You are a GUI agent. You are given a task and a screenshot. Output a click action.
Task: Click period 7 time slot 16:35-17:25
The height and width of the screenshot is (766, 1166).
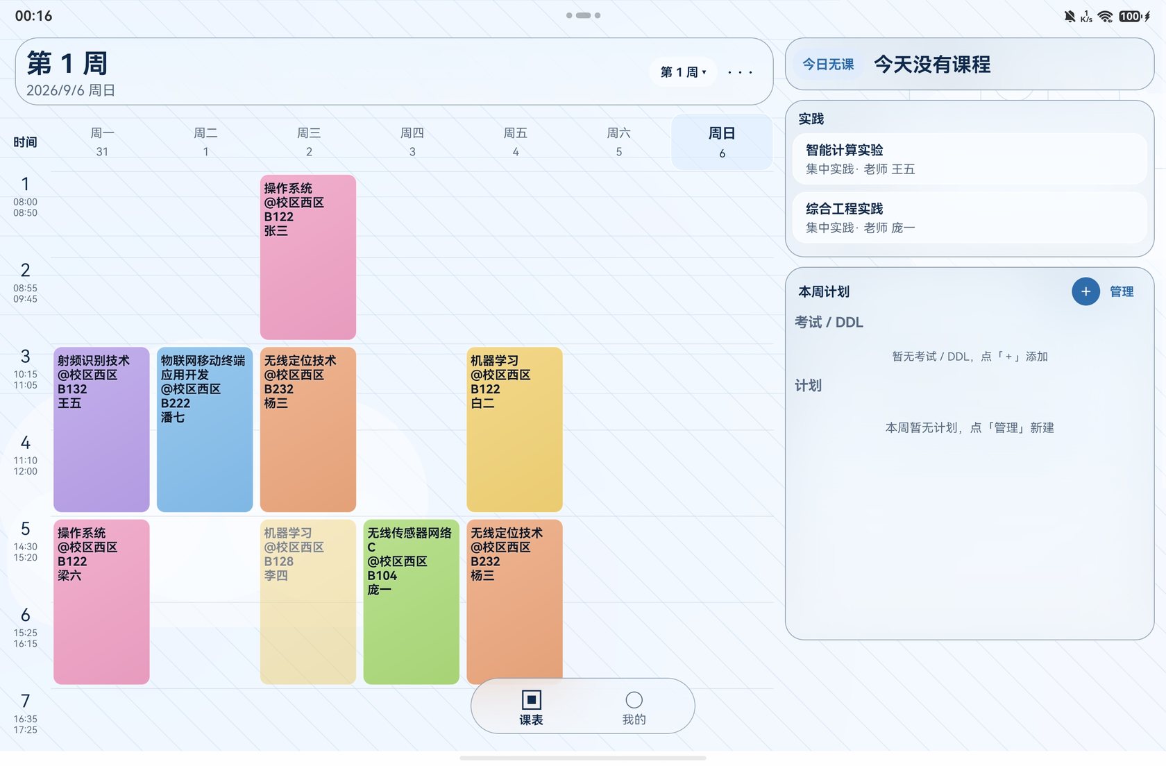(26, 714)
